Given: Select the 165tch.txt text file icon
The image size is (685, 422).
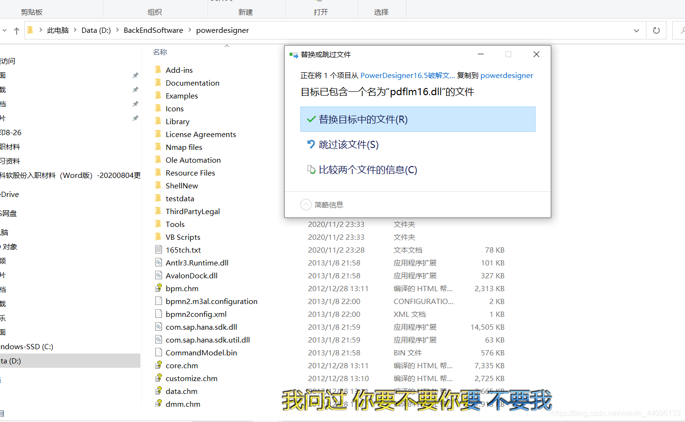Looking at the screenshot, I should (x=159, y=249).
